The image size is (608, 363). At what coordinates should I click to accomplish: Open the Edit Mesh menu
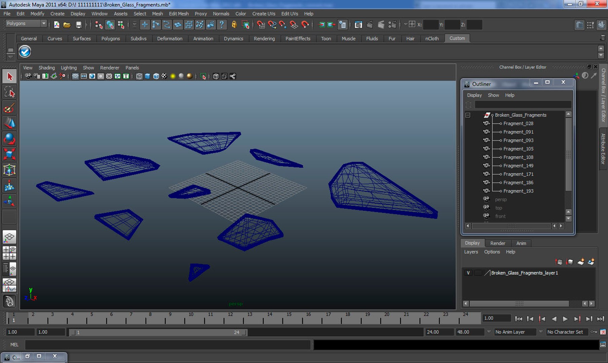179,14
